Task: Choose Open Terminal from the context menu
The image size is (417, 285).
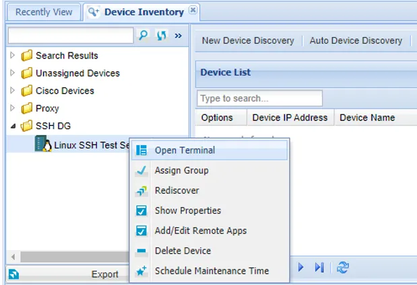Action: pyautogui.click(x=210, y=150)
